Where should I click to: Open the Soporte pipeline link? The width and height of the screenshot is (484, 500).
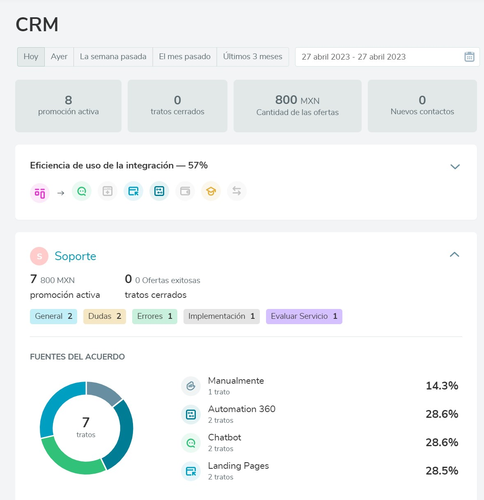pos(75,256)
